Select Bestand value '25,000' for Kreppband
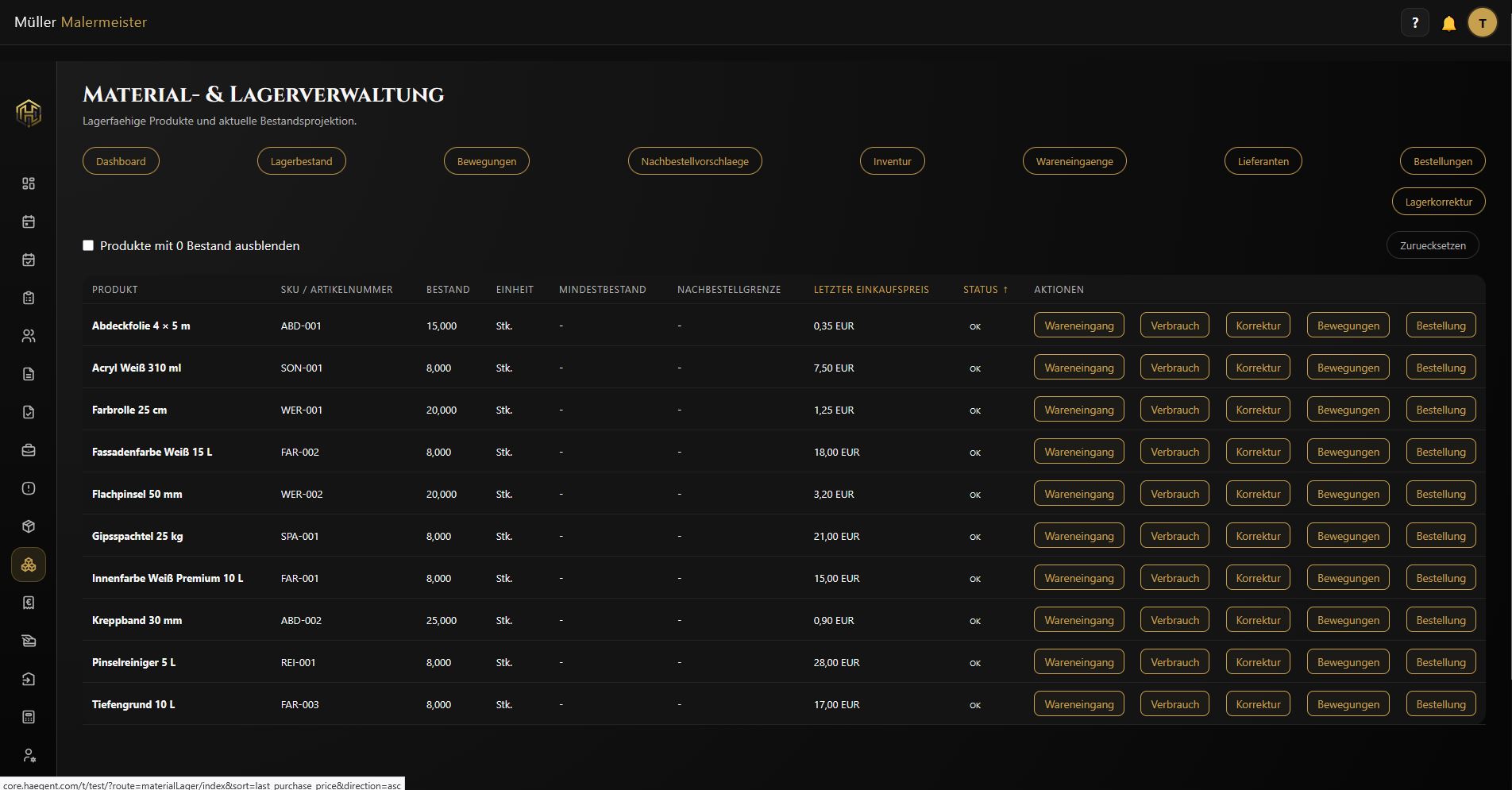 442,620
